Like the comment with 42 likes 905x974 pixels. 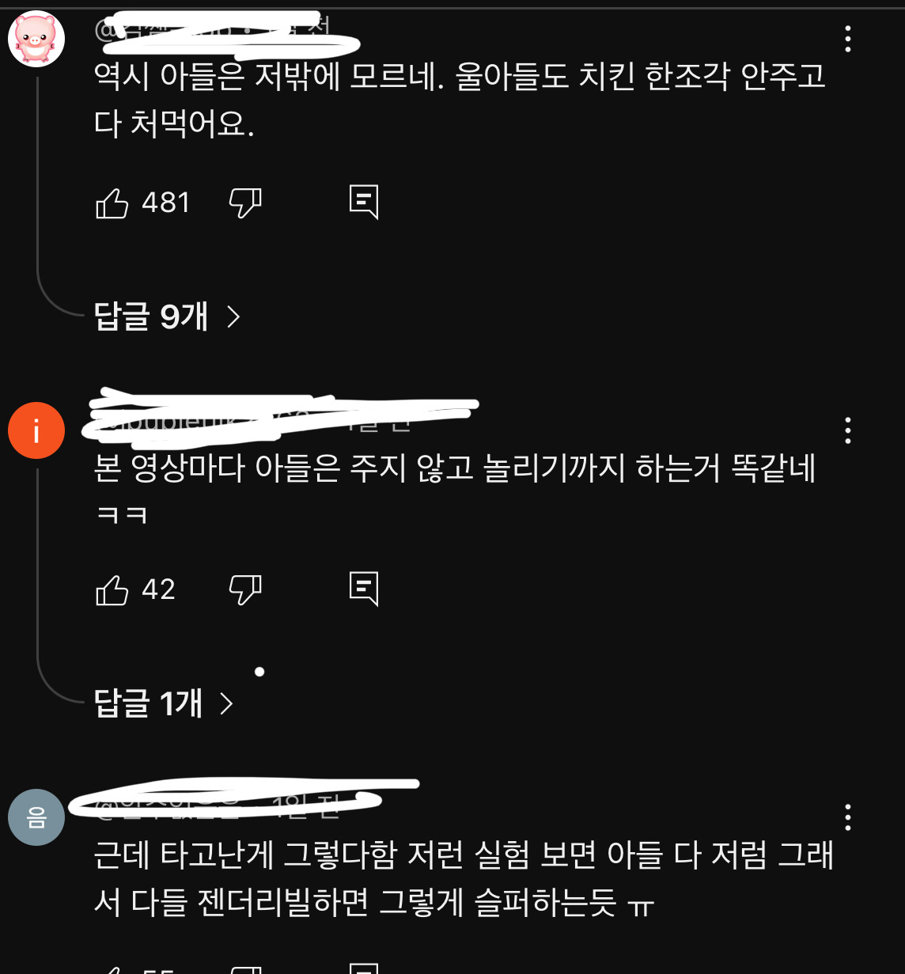[112, 589]
